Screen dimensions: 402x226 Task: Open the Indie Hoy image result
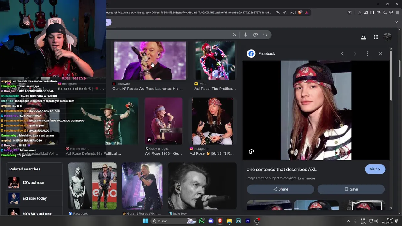click(x=202, y=186)
